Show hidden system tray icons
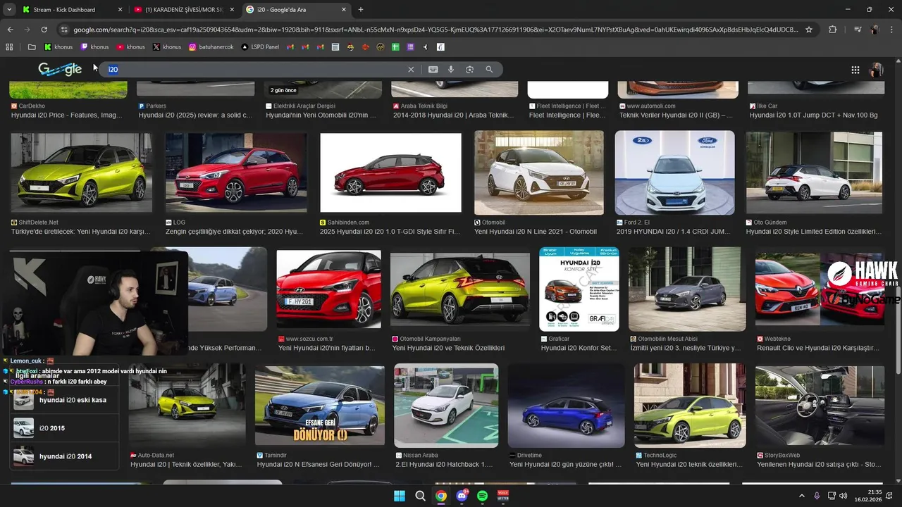The image size is (902, 507). [801, 496]
